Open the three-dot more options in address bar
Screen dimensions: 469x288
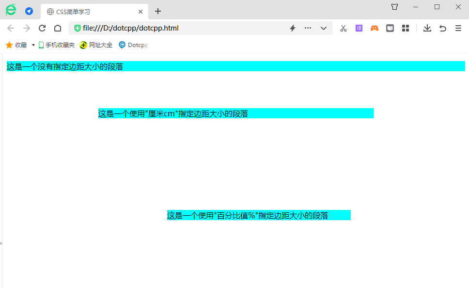pyautogui.click(x=308, y=28)
